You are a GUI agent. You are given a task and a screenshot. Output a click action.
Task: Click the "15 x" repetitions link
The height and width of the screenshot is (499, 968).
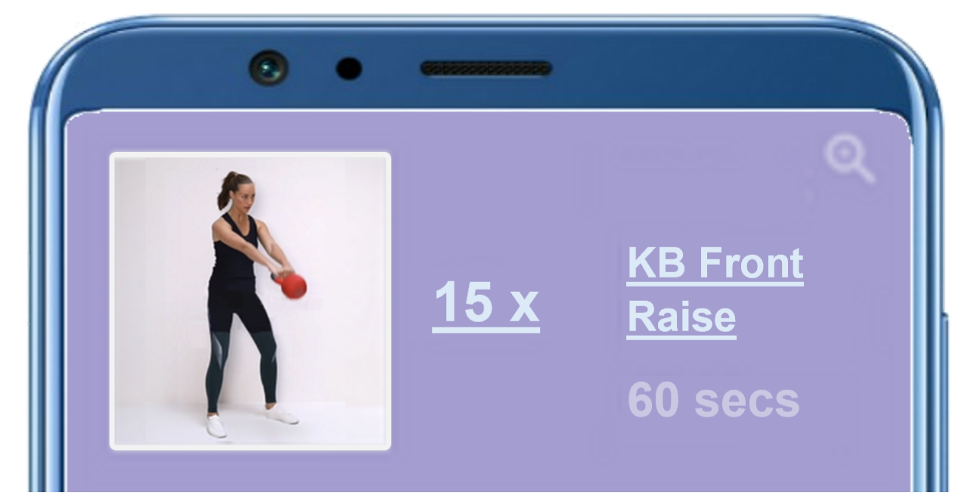[x=486, y=302]
